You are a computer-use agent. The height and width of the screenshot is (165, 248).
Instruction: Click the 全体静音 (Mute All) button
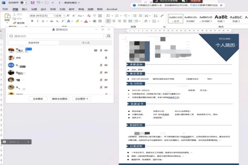click(38, 99)
